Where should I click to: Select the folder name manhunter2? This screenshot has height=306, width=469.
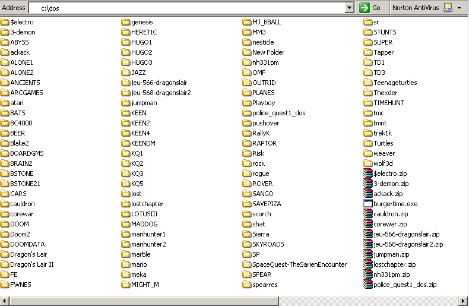point(148,244)
